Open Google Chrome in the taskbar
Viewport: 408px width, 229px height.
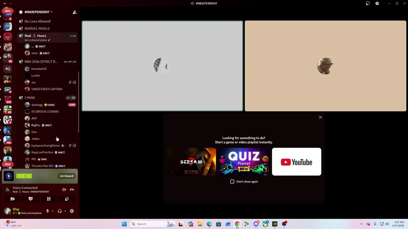tap(237, 224)
